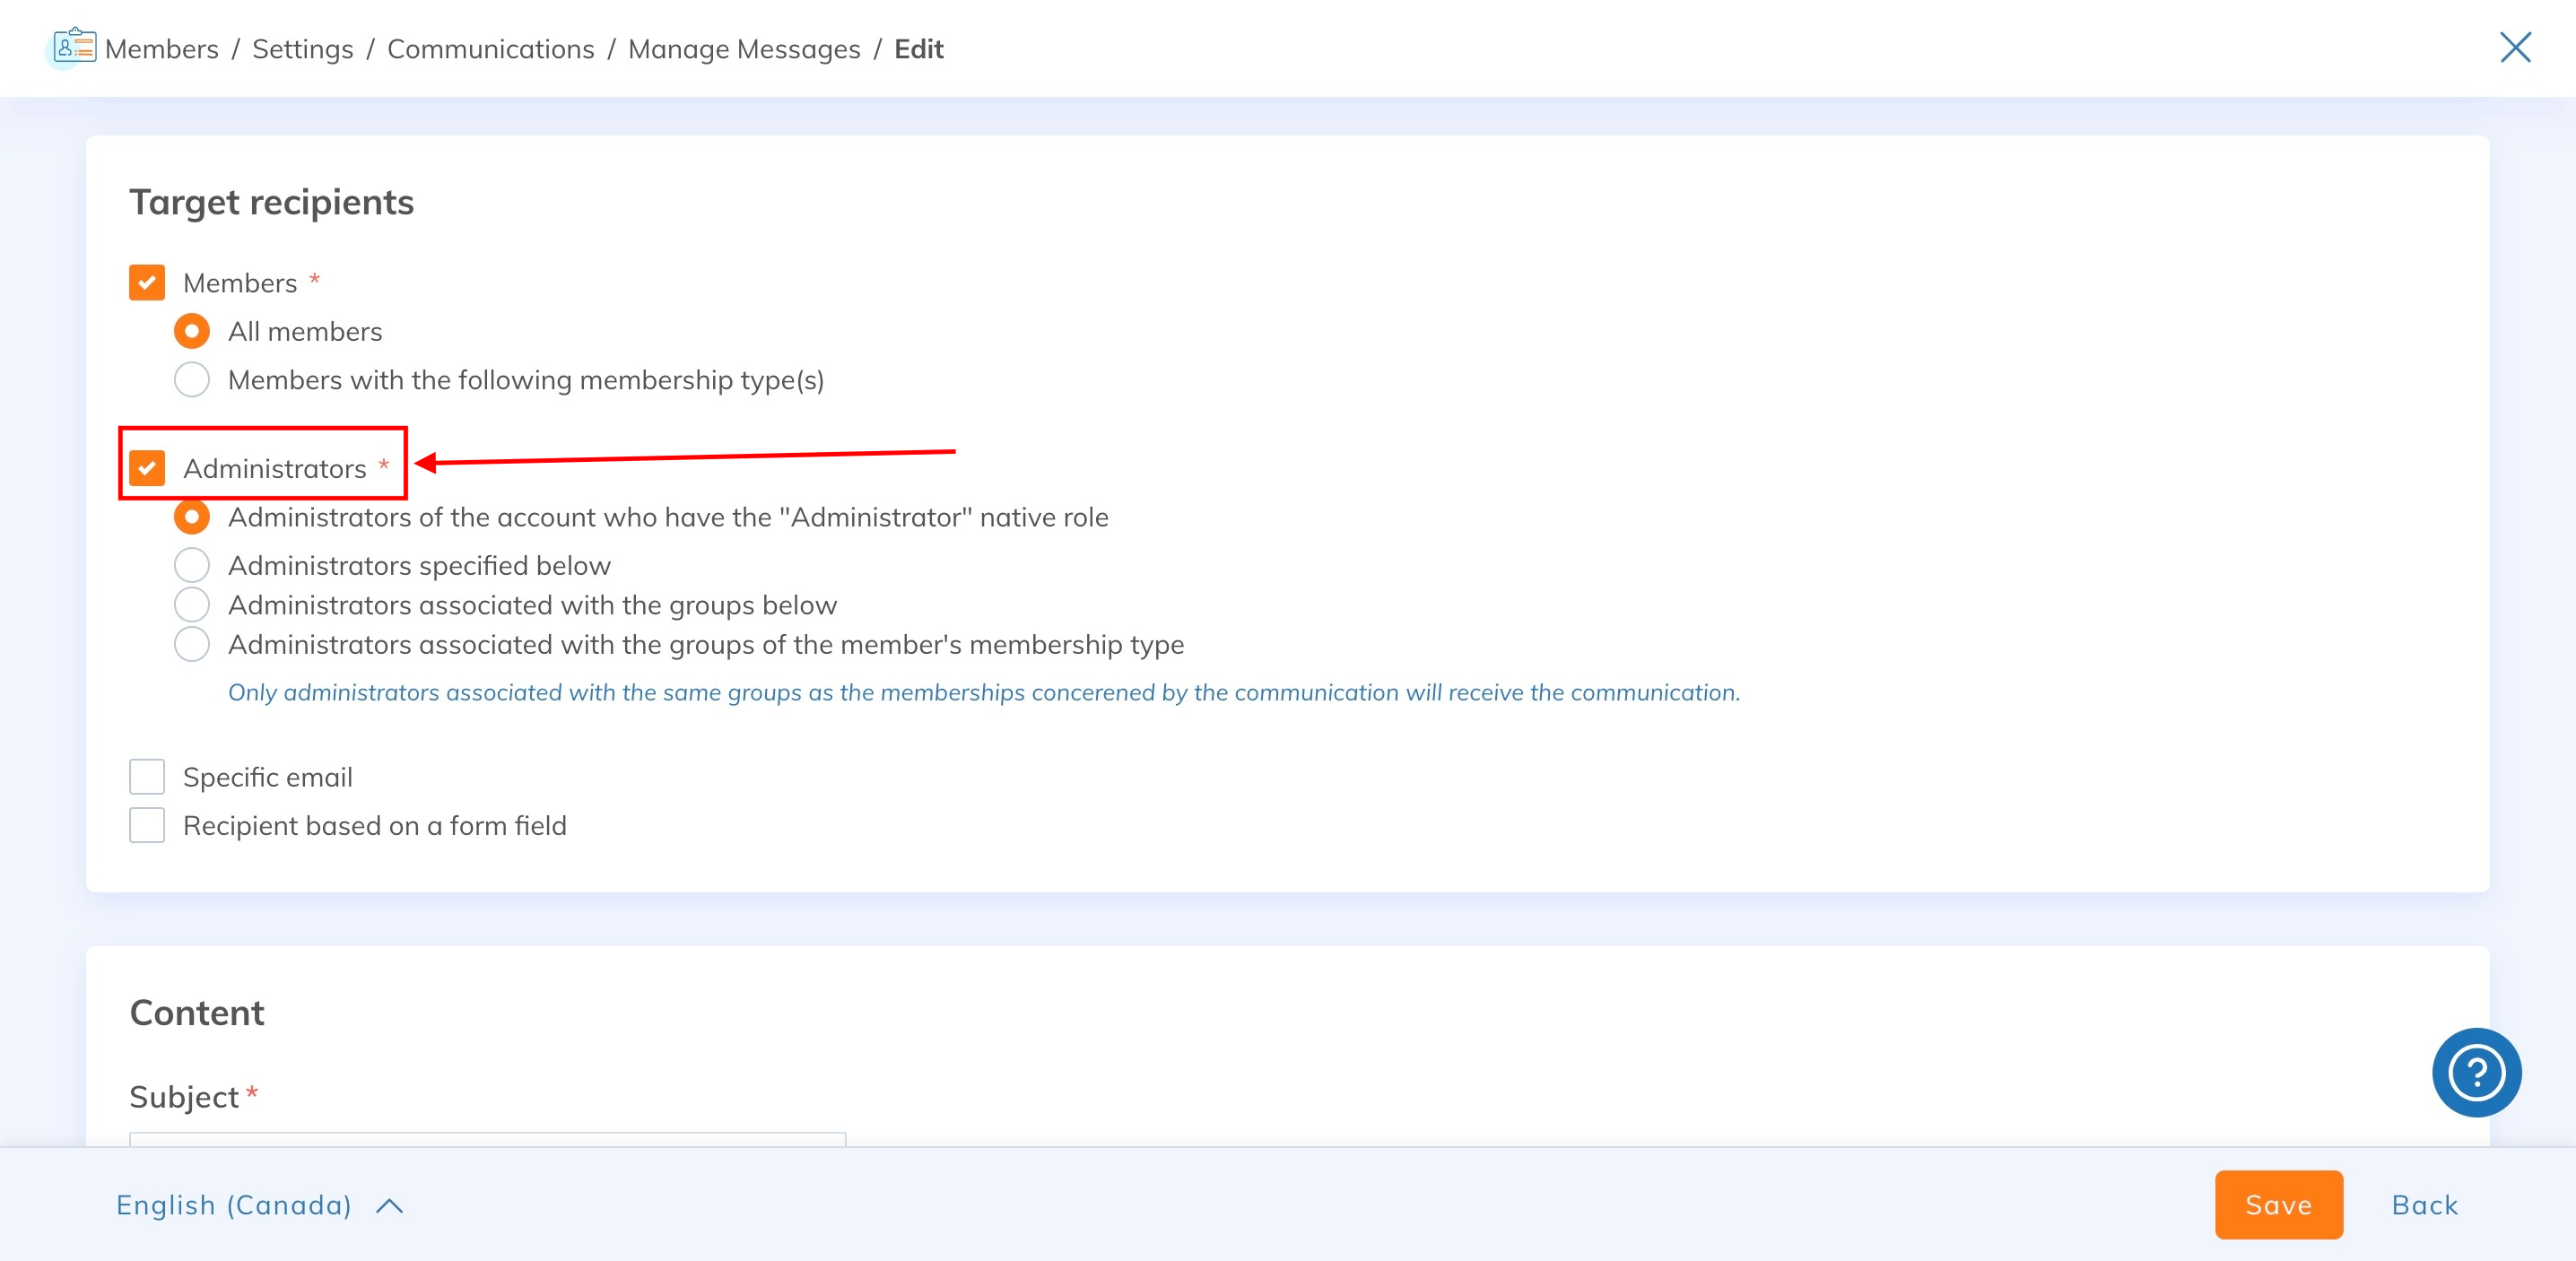Click the Edit breadcrumb label
Viewport: 2576px width, 1261px height.
point(919,49)
